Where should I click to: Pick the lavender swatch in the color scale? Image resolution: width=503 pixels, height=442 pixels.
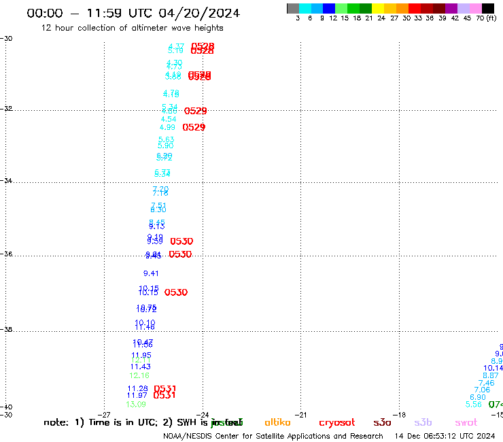click(x=464, y=8)
